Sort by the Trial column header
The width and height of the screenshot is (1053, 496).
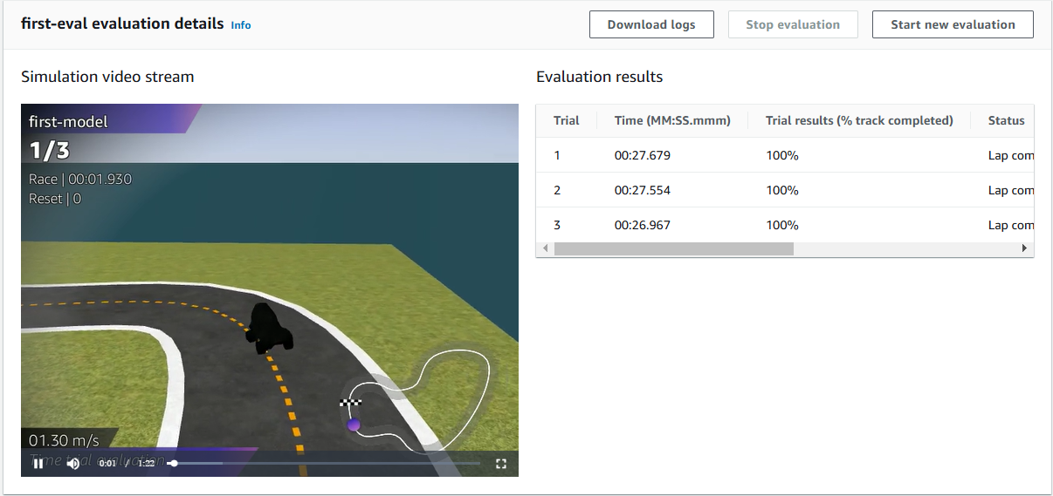(566, 120)
